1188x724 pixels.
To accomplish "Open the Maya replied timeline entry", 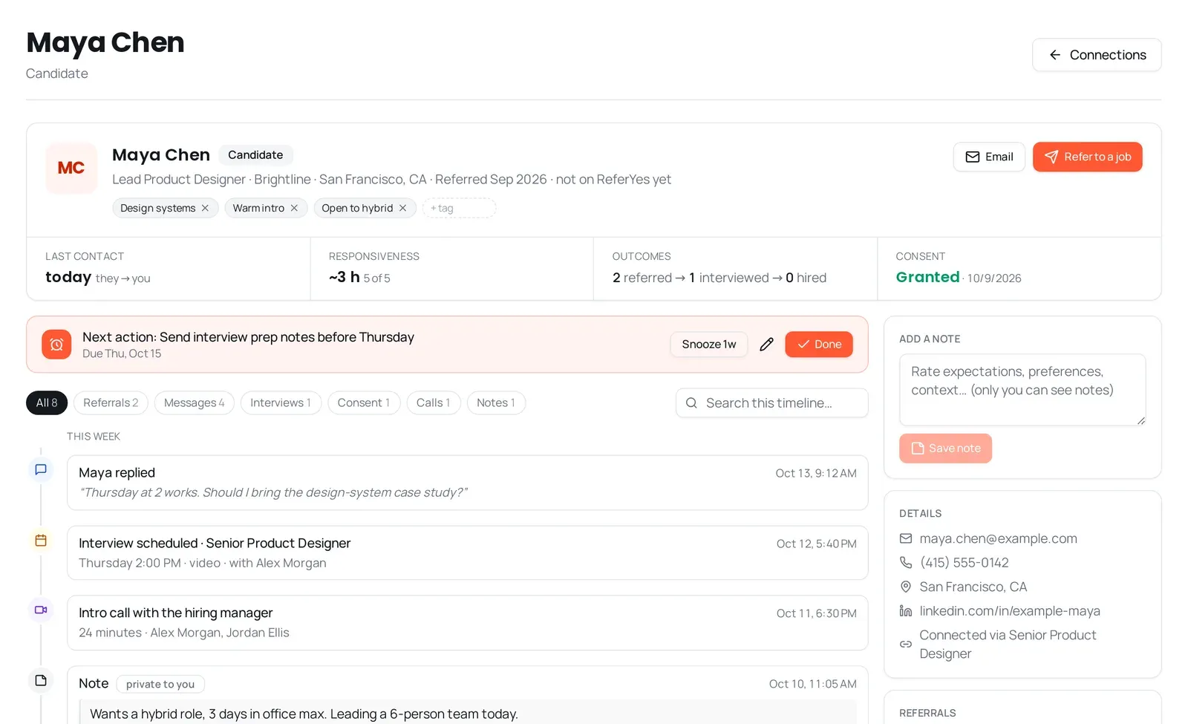I will pos(468,483).
